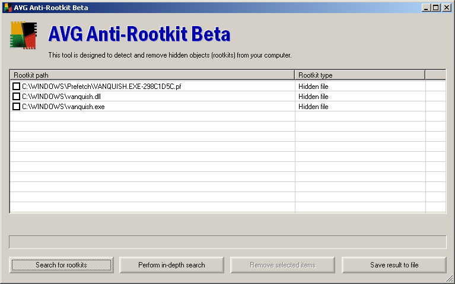Start the Perform in-depth search button

coord(171,265)
